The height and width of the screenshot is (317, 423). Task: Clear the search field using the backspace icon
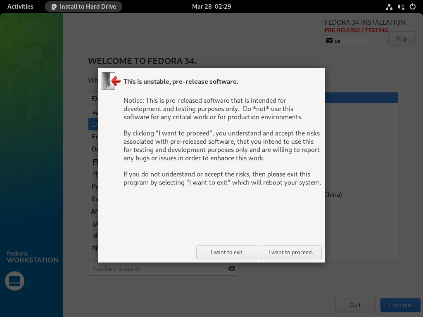coord(231,269)
